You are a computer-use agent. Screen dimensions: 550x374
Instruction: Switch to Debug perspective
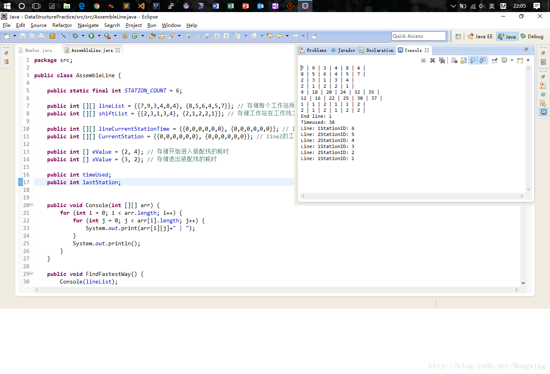click(532, 36)
